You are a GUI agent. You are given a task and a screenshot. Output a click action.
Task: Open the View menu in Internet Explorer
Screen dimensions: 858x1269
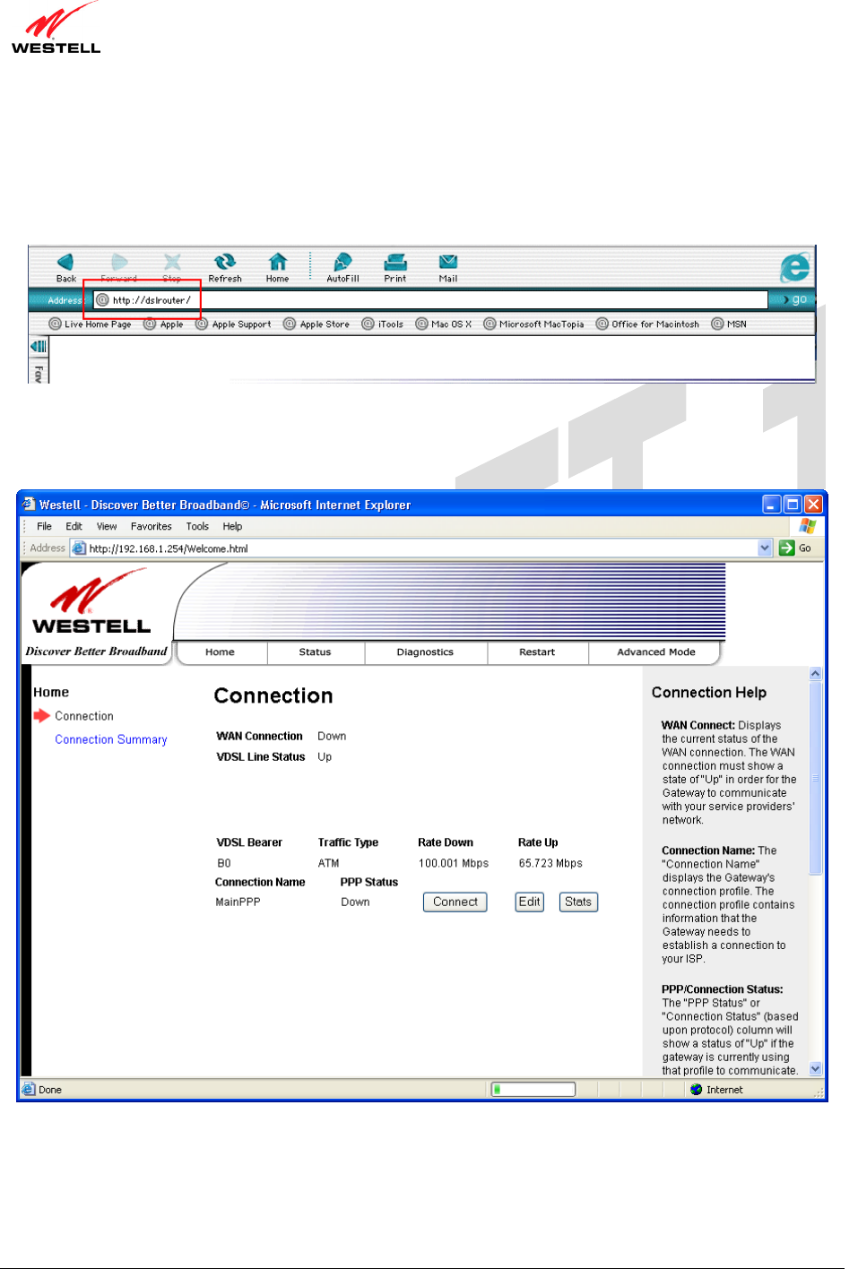coord(107,527)
